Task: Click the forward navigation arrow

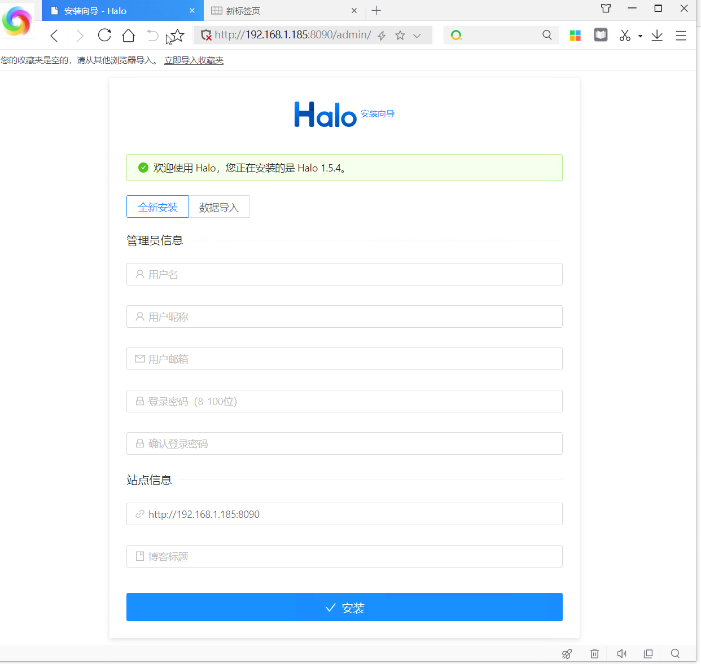Action: click(80, 36)
